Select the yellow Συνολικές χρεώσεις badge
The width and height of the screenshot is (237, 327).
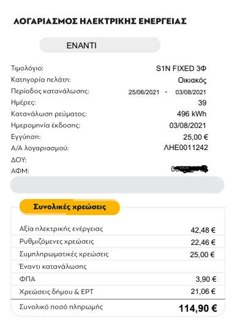(x=70, y=207)
